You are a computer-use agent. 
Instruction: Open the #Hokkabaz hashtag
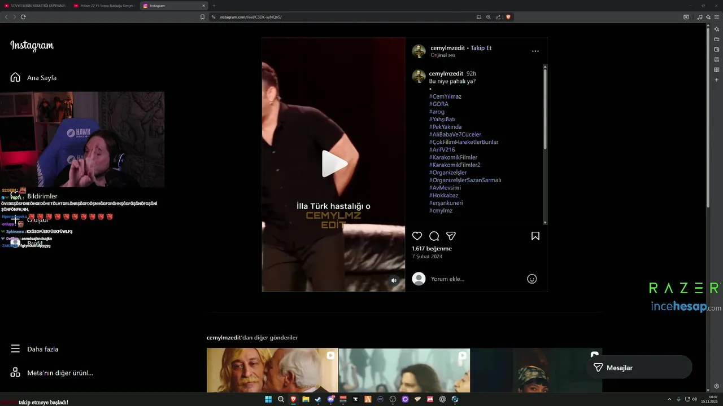click(x=443, y=195)
